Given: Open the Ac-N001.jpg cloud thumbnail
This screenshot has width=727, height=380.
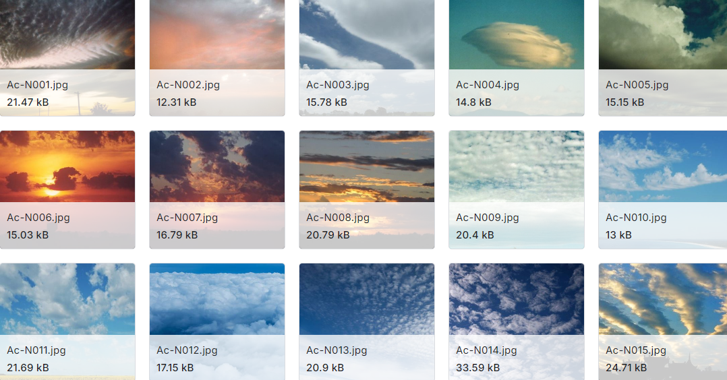Looking at the screenshot, I should point(67,35).
